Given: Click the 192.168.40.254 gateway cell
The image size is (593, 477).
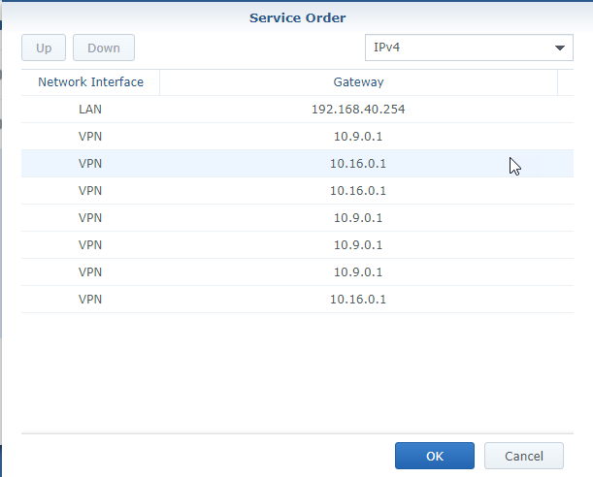Looking at the screenshot, I should point(358,110).
